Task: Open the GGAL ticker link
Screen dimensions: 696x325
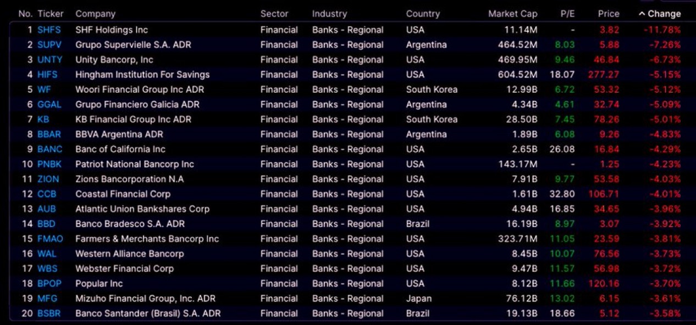Action: [49, 104]
